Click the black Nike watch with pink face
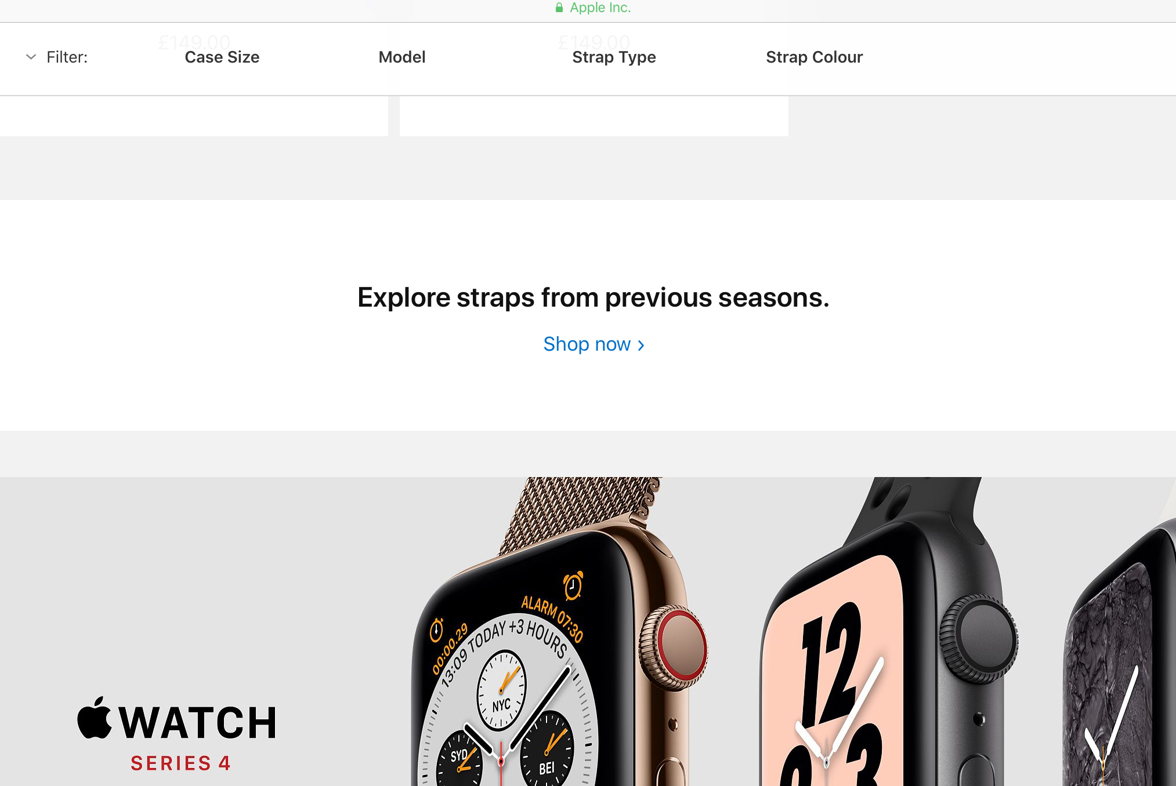The height and width of the screenshot is (786, 1176). pyautogui.click(x=889, y=632)
